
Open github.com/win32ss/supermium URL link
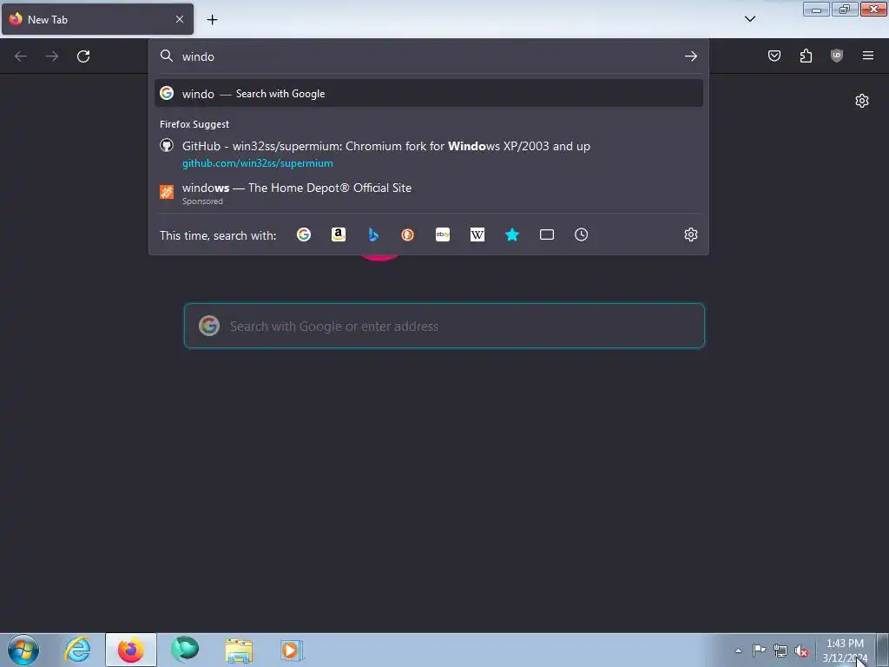257,163
